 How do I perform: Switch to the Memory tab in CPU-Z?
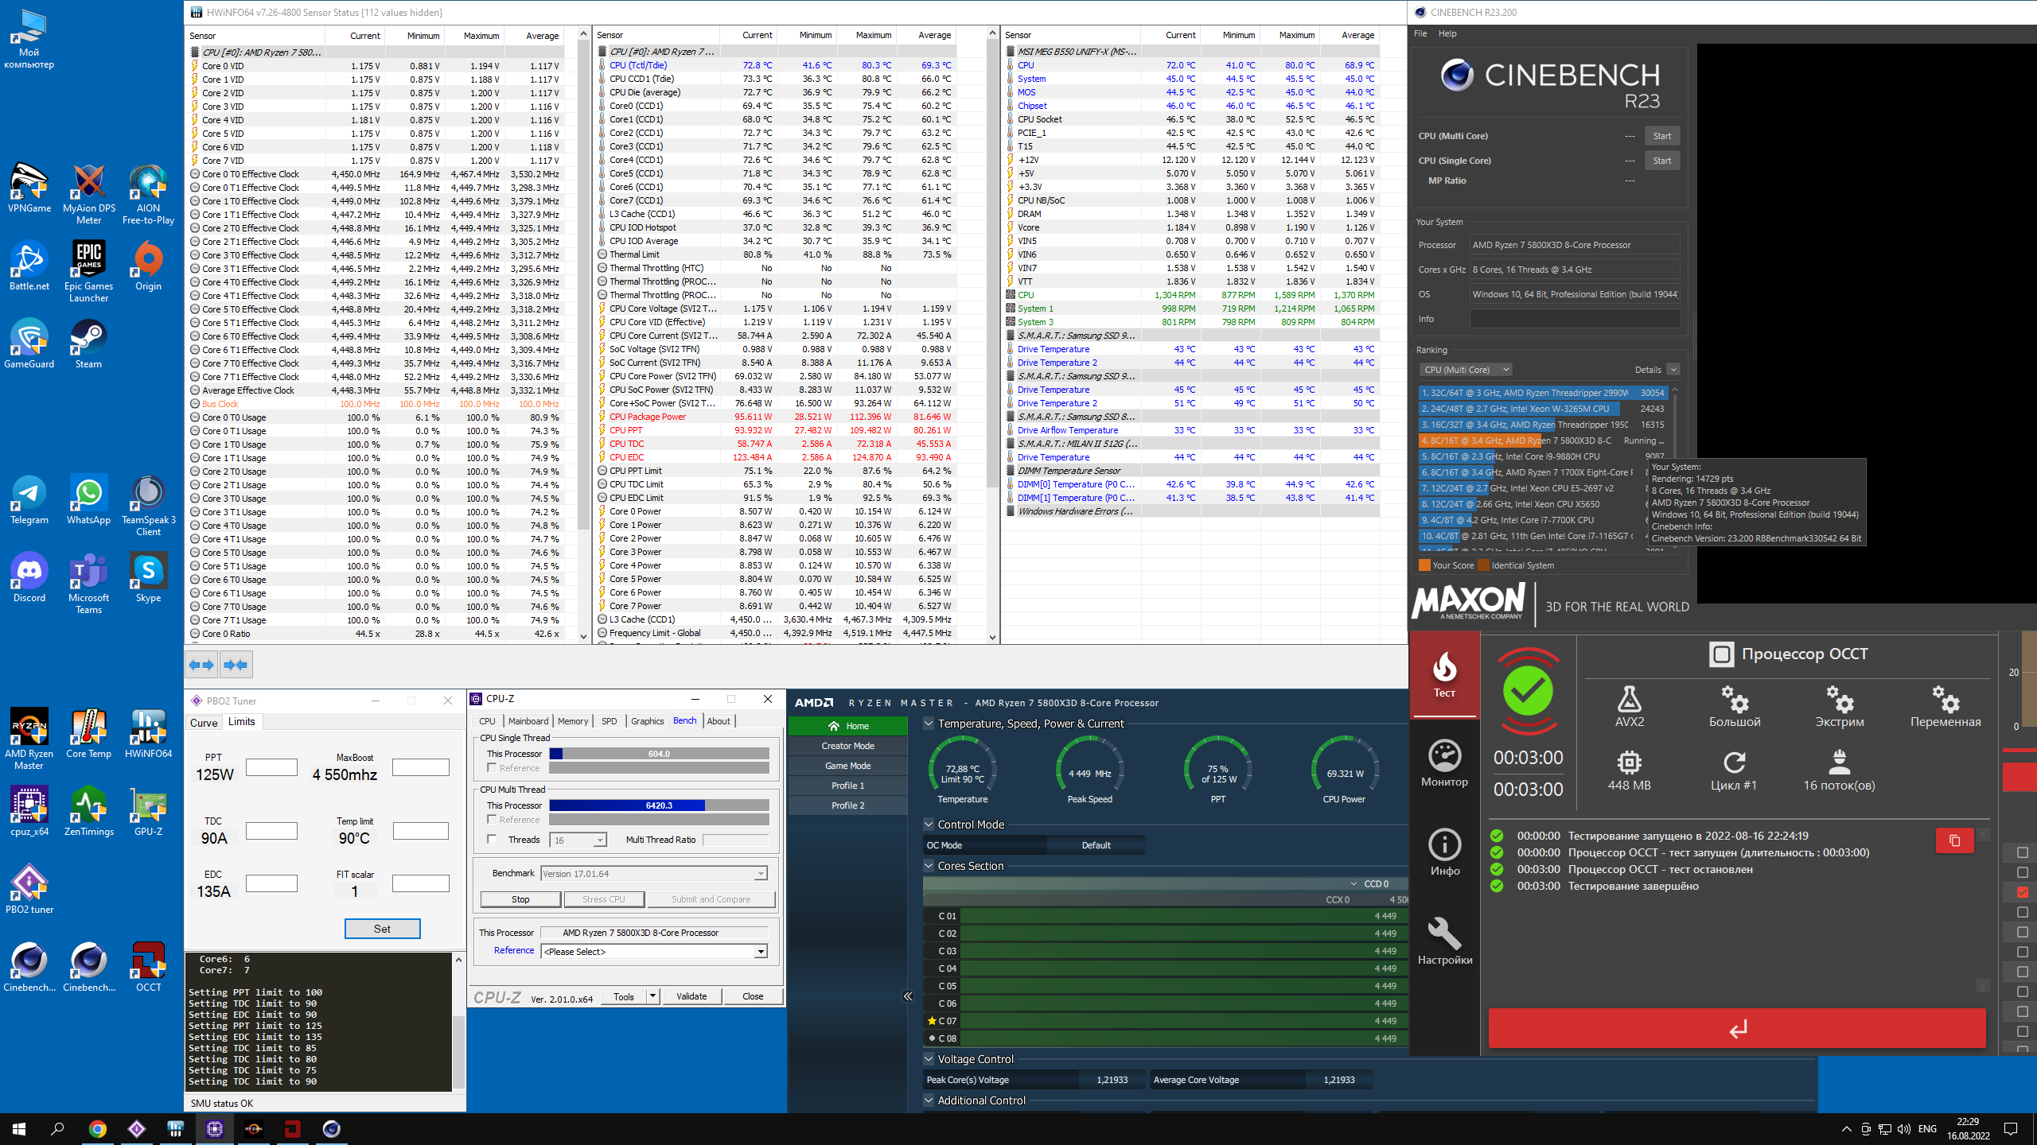pyautogui.click(x=572, y=721)
